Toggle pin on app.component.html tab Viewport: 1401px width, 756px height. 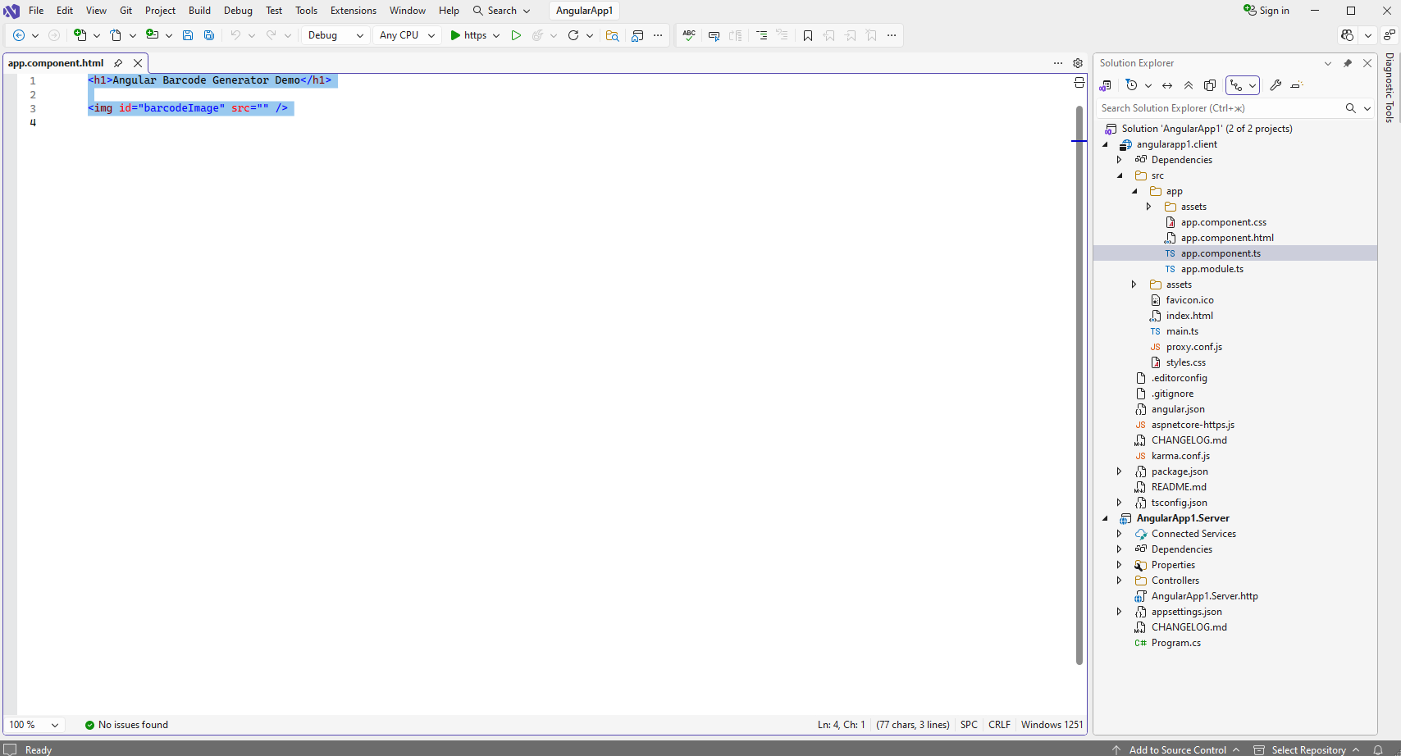(x=118, y=63)
